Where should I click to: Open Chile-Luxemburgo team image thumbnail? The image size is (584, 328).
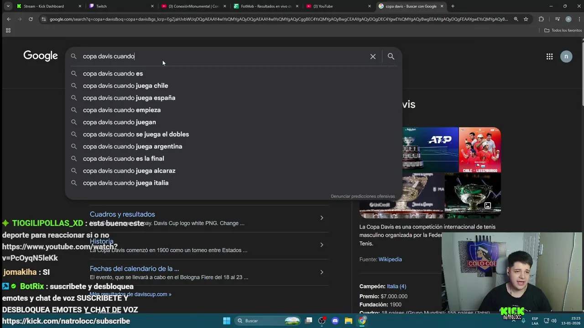(480, 150)
